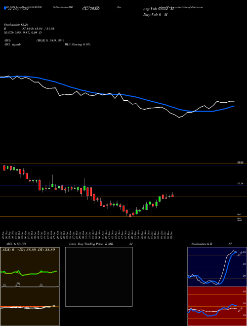Click the 'ADX signal:' label
Image resolution: width=247 pixels, height=326 pixels.
pyautogui.click(x=12, y=44)
